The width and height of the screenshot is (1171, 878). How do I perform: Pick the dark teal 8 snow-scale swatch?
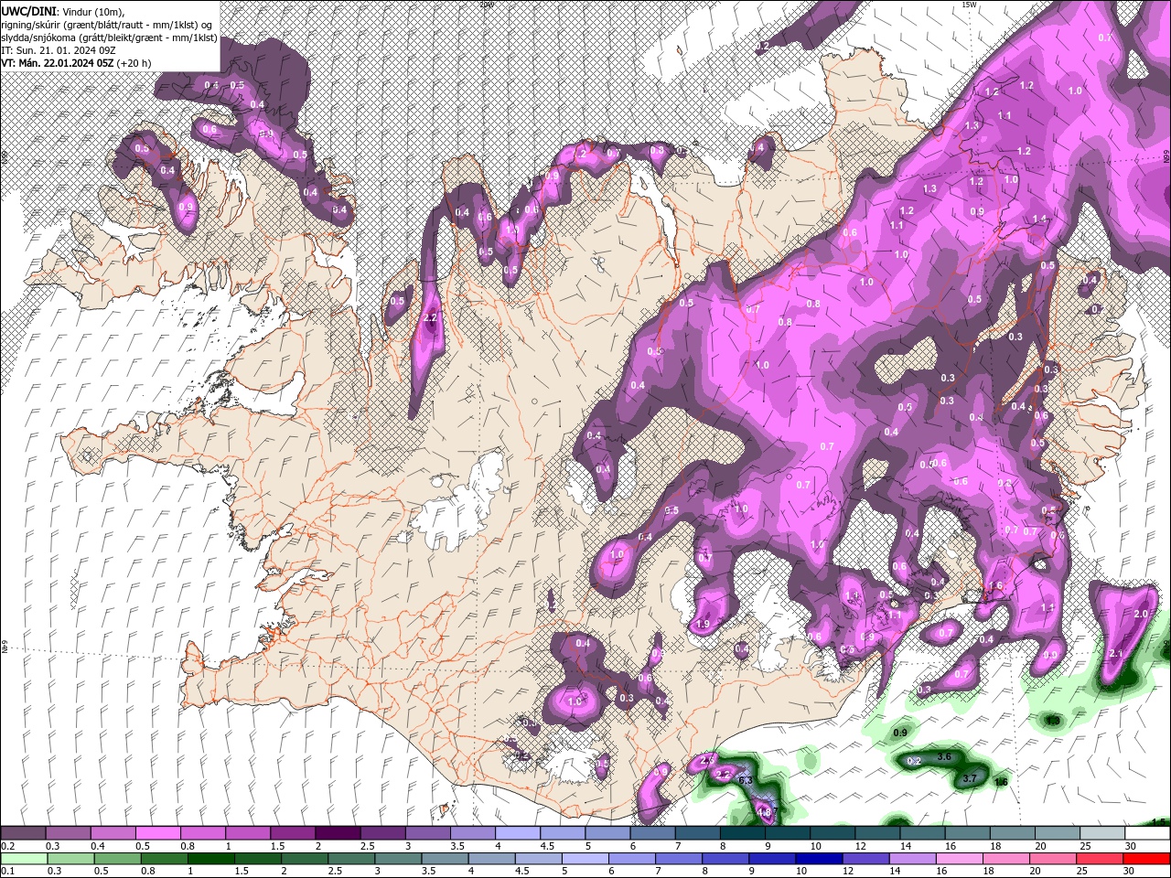[x=742, y=833]
